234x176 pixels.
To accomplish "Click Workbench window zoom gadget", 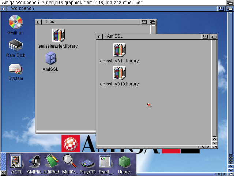I will click(x=221, y=9).
